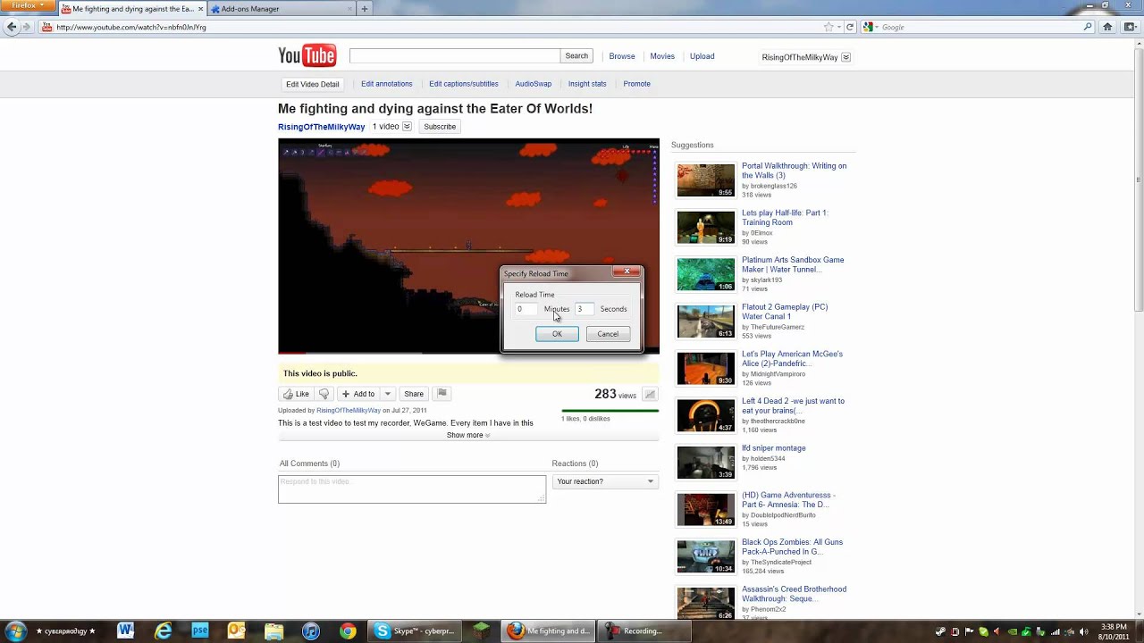1144x643 pixels.
Task: Open the Edit captions/subtitles tab
Action: (x=464, y=84)
